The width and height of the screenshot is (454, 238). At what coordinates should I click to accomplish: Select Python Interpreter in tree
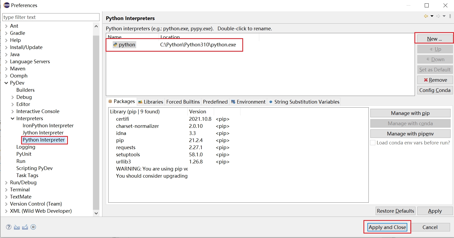[44, 140]
